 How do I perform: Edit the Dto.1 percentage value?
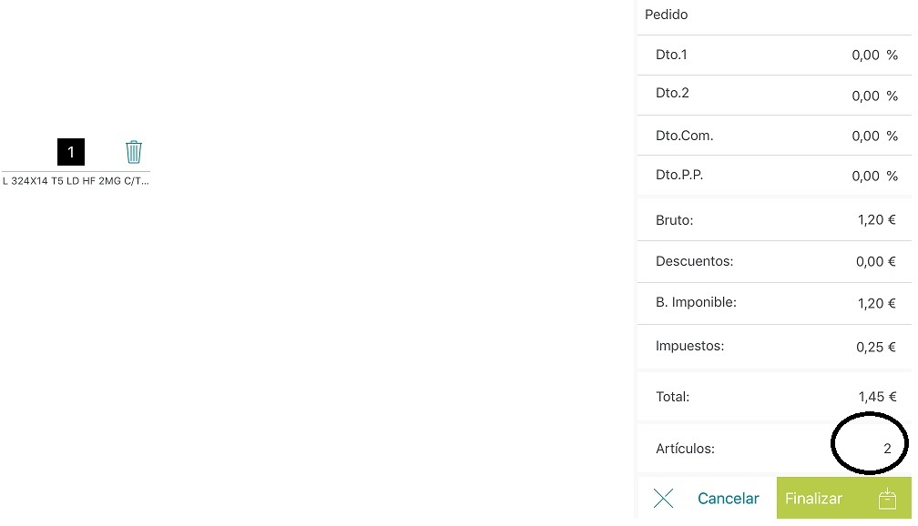pyautogui.click(x=865, y=55)
